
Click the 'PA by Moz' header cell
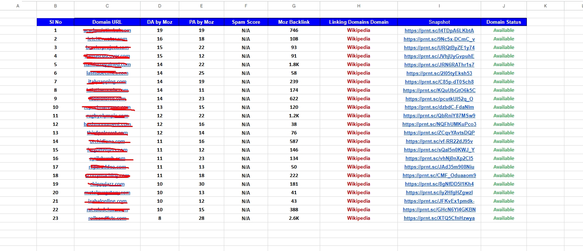[x=201, y=22]
